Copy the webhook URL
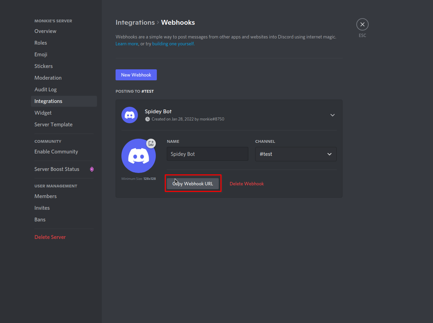Viewport: 433px width, 323px height. click(x=193, y=184)
